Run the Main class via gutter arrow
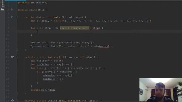This screenshot has height=102, width=182. click(12, 10)
